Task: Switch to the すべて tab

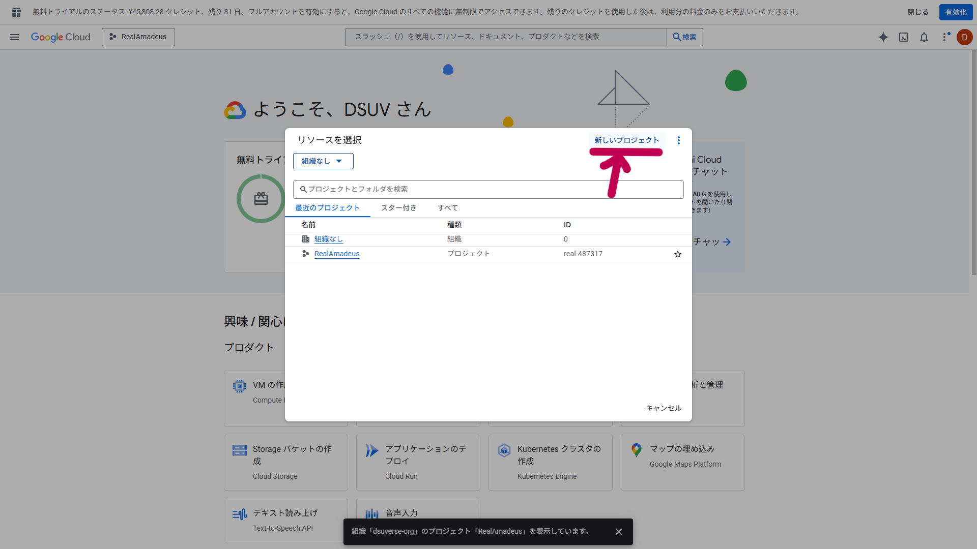Action: click(447, 208)
